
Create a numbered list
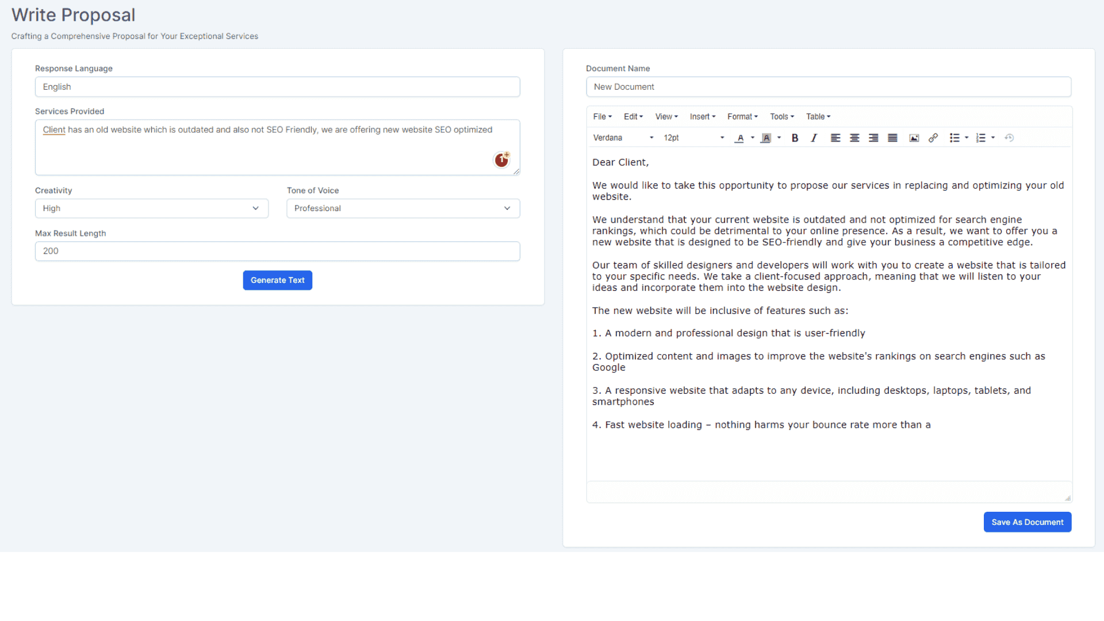(x=981, y=138)
